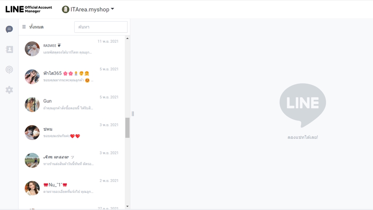Open Am waew's profile picture
This screenshot has width=373, height=210.
tap(32, 160)
